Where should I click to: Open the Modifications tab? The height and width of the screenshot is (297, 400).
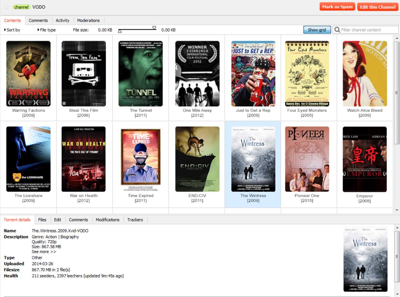108,220
